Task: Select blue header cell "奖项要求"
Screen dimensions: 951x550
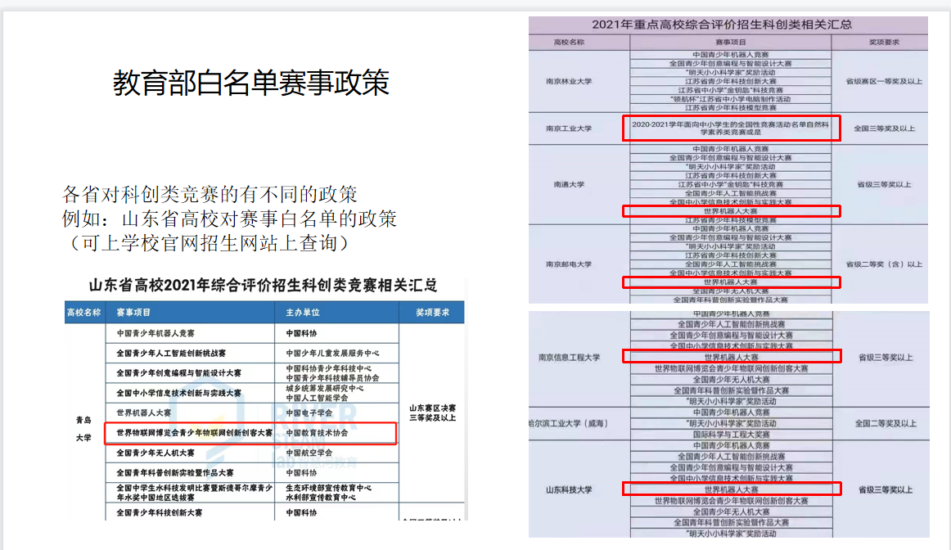Action: tap(432, 313)
